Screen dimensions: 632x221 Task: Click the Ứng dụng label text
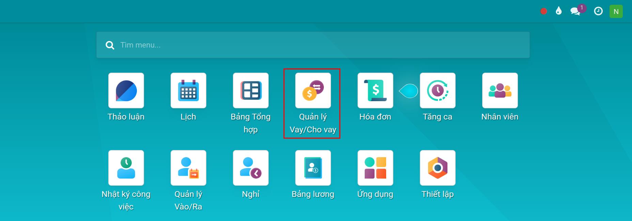pos(375,194)
